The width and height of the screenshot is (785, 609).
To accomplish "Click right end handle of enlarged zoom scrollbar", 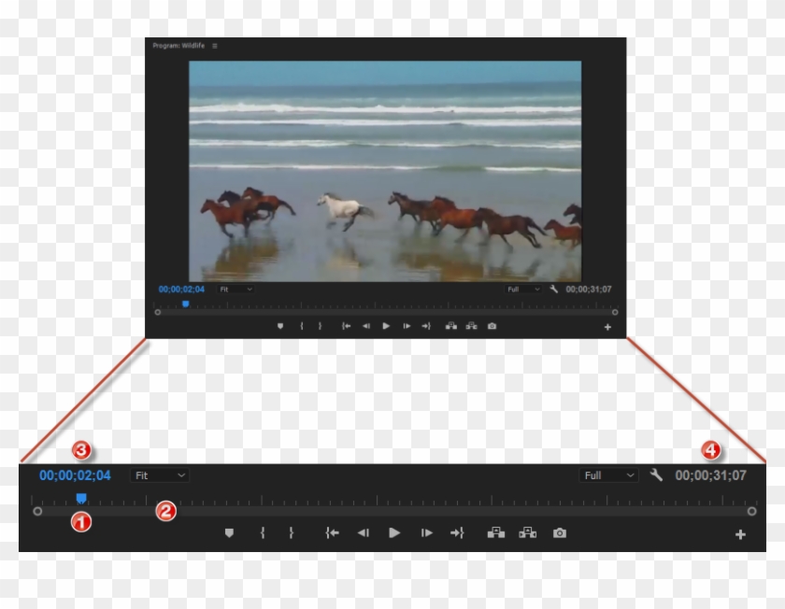I will 751,511.
